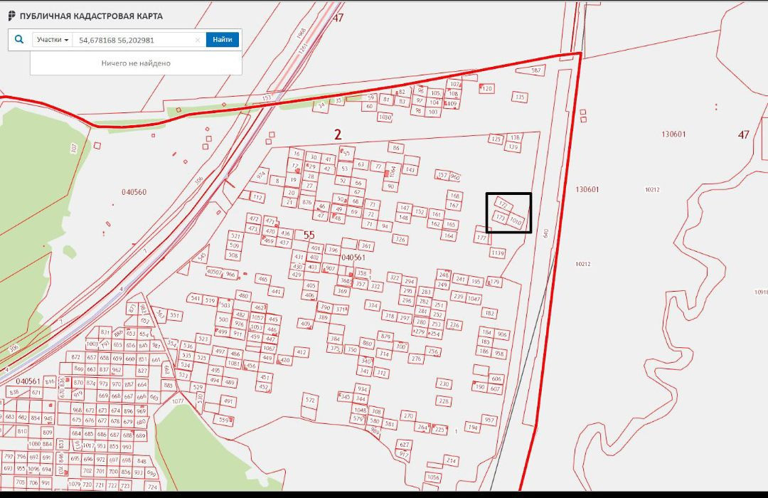Click parcel 587 near the top border
Screen dimensions: 768x498
pyautogui.click(x=536, y=70)
